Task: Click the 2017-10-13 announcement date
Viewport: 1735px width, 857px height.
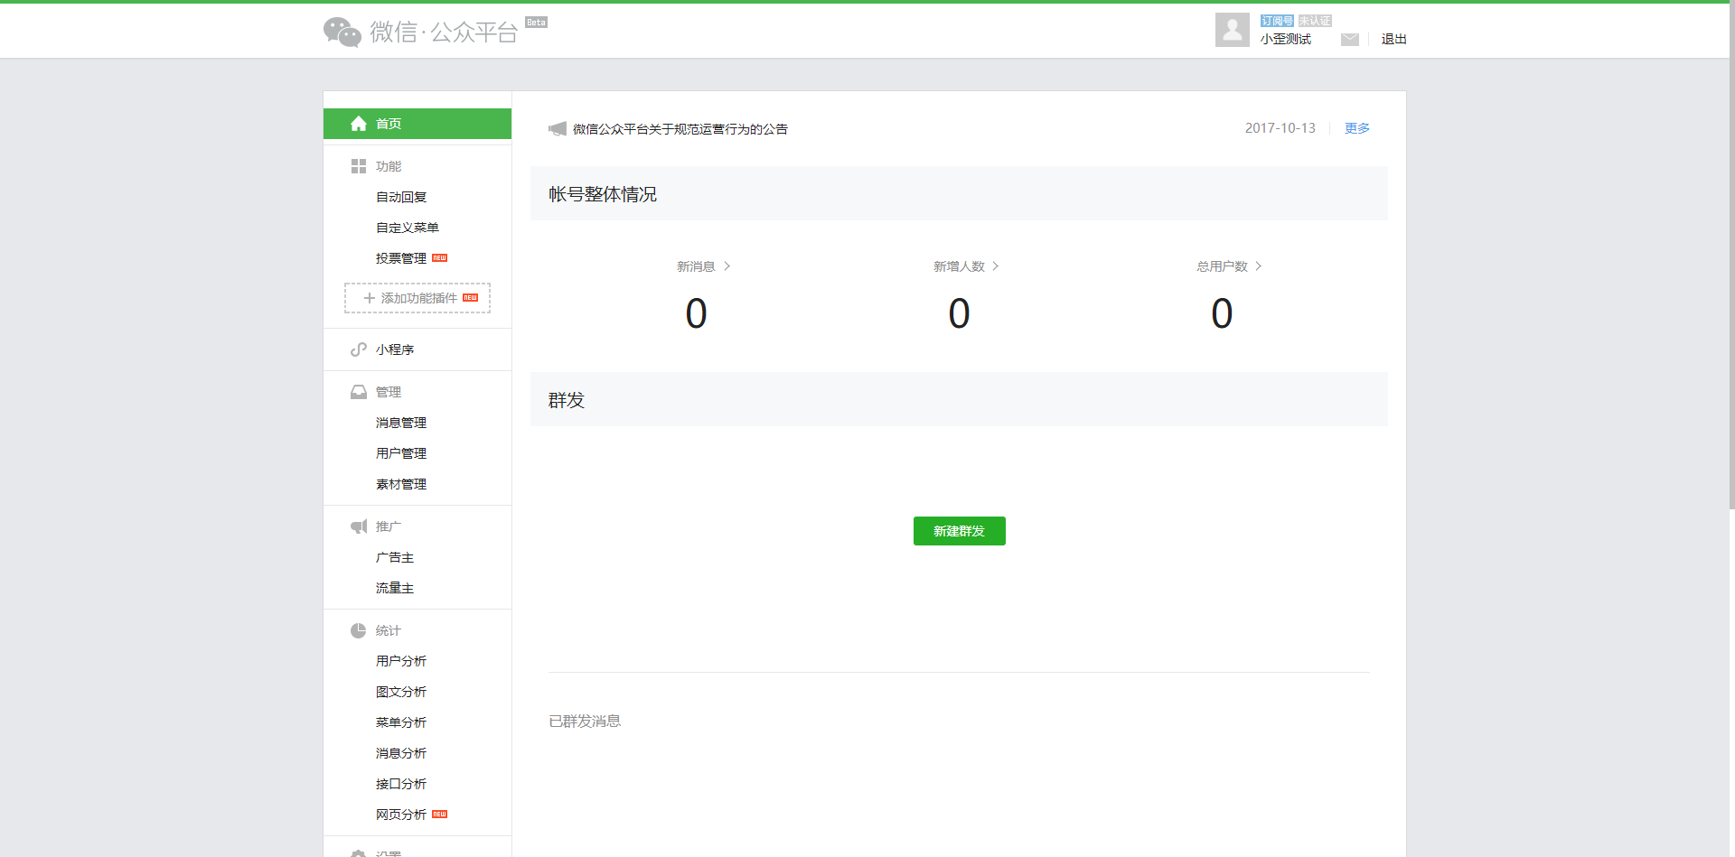Action: (x=1280, y=128)
